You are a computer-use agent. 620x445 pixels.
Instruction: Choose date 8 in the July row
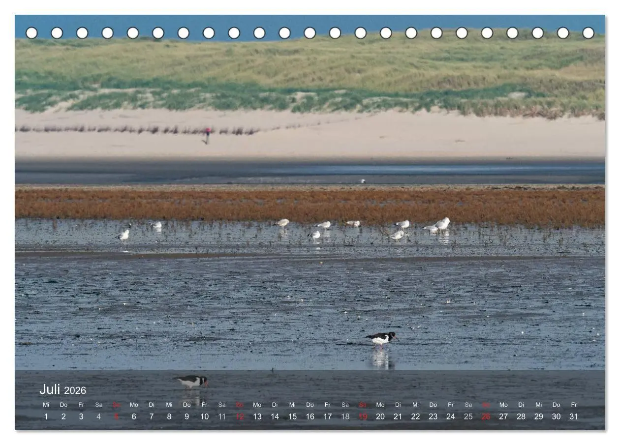(x=169, y=416)
